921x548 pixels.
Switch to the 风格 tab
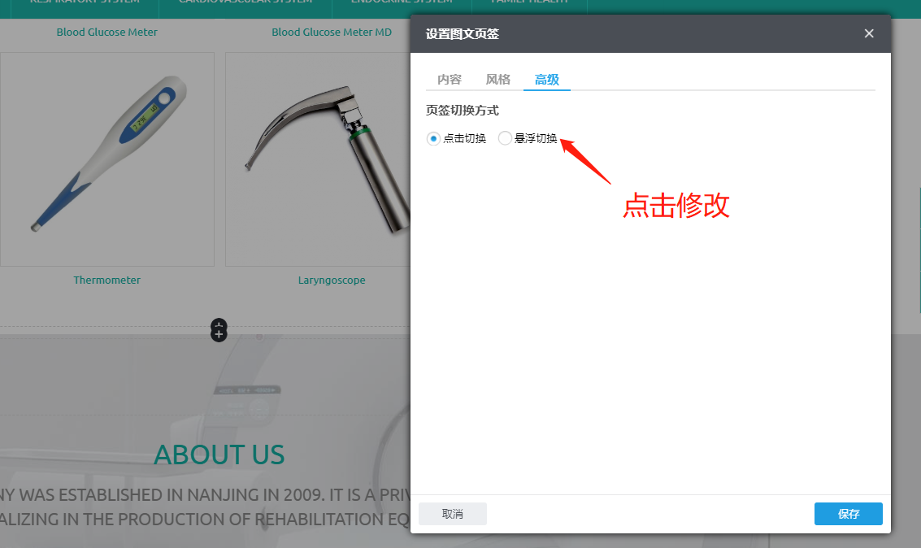(497, 79)
